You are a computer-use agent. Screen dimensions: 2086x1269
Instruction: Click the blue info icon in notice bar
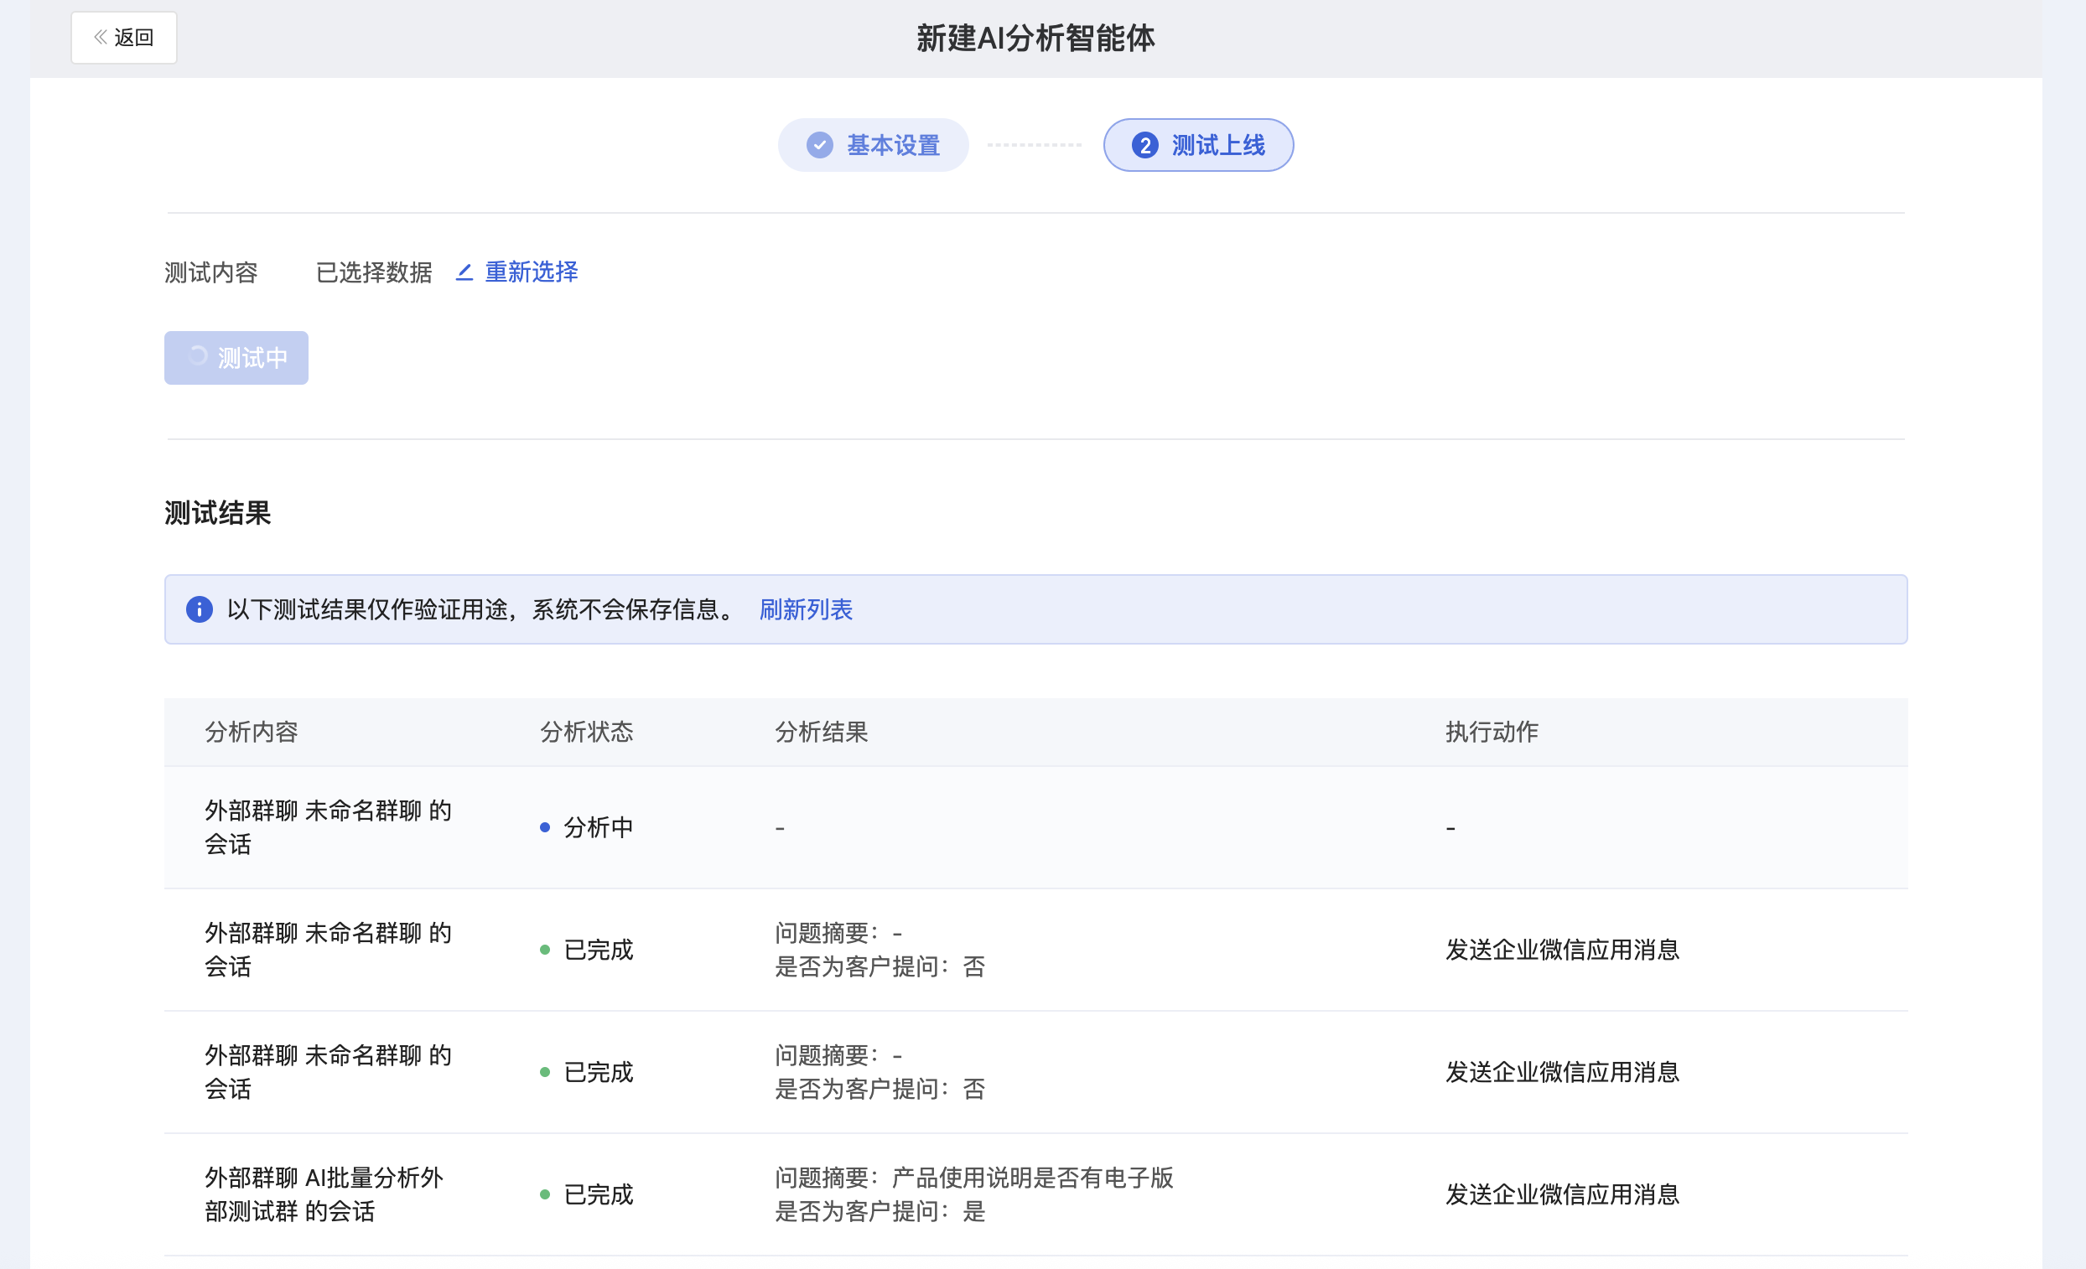coord(199,609)
